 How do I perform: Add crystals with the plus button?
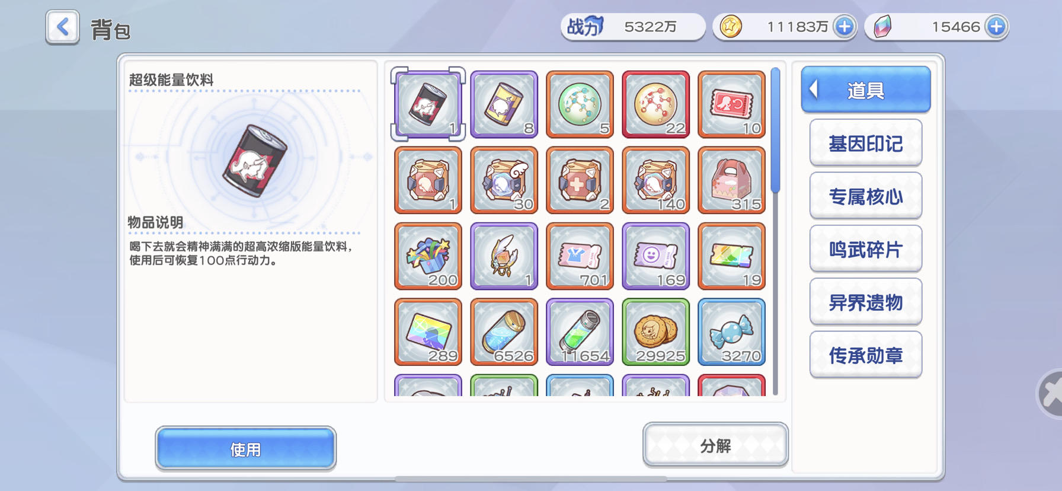(x=996, y=27)
